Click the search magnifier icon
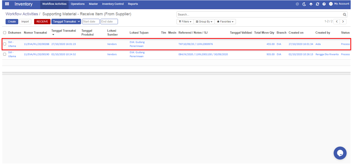Screen dimensions: 353x164 (345, 15)
